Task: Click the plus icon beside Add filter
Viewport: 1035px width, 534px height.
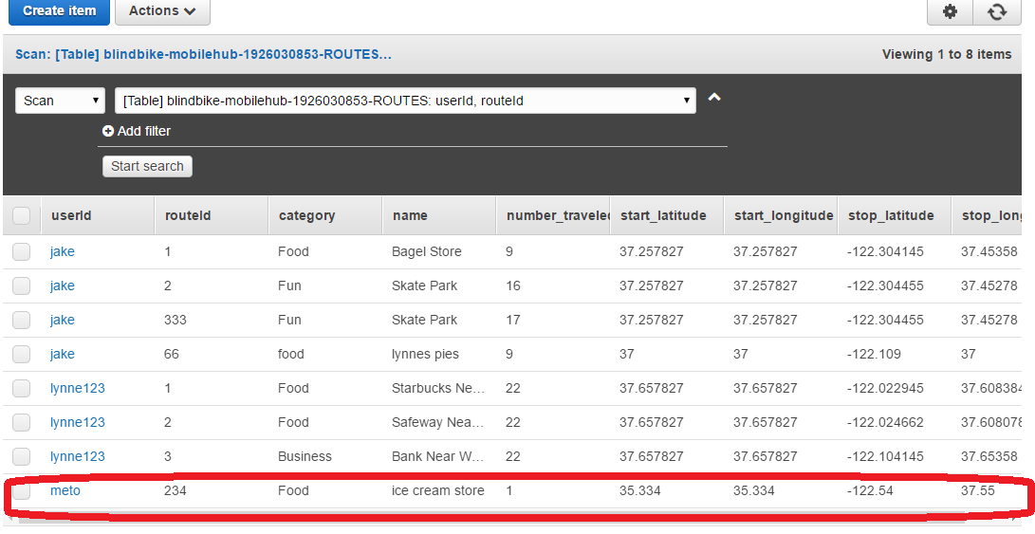Action: tap(108, 131)
